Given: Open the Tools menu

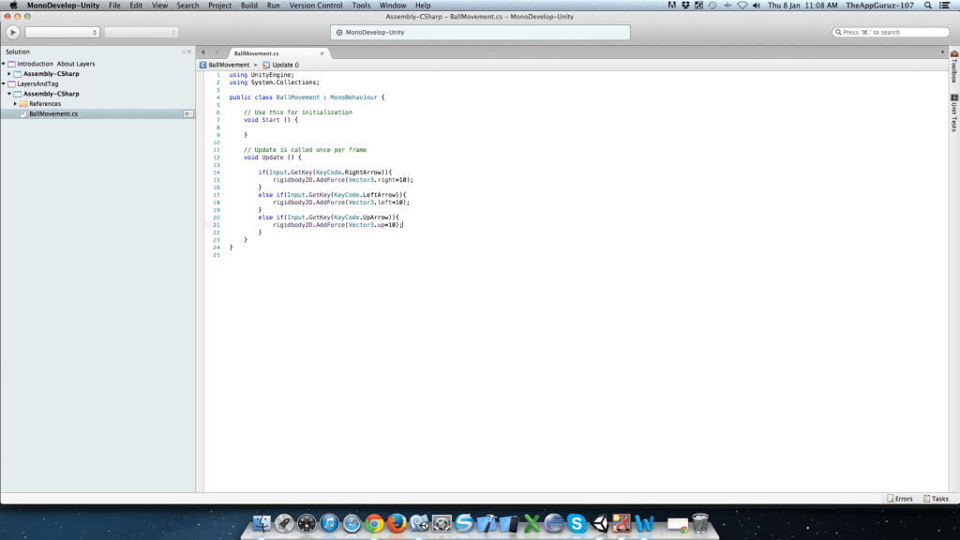Looking at the screenshot, I should point(361,6).
